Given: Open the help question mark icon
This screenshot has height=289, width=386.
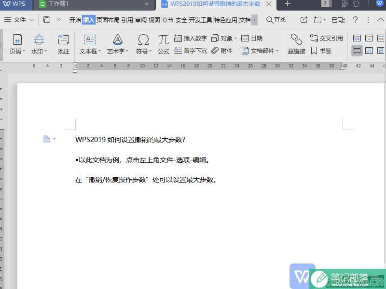Looking at the screenshot, I should point(355,19).
